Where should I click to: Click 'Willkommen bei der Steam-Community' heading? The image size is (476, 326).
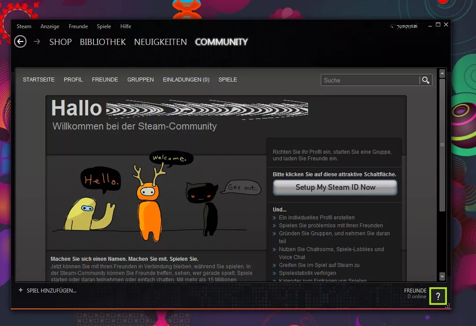coord(134,126)
